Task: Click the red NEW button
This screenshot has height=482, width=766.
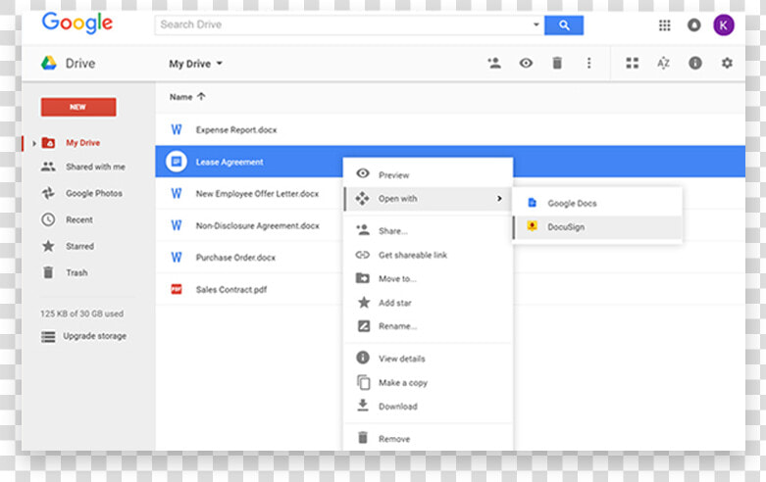Action: click(78, 107)
